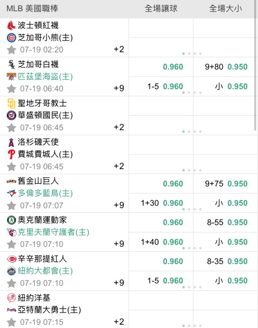Expand +9 more bets for Reds game
Screen dimensions: 258x328
[119, 283]
